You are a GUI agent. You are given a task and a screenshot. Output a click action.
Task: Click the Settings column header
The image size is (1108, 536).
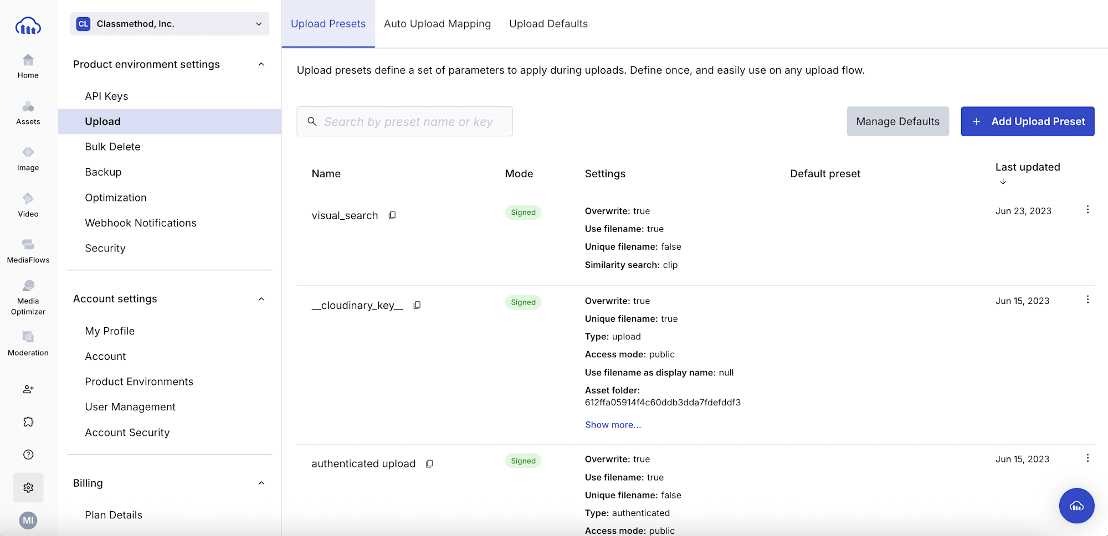(605, 174)
